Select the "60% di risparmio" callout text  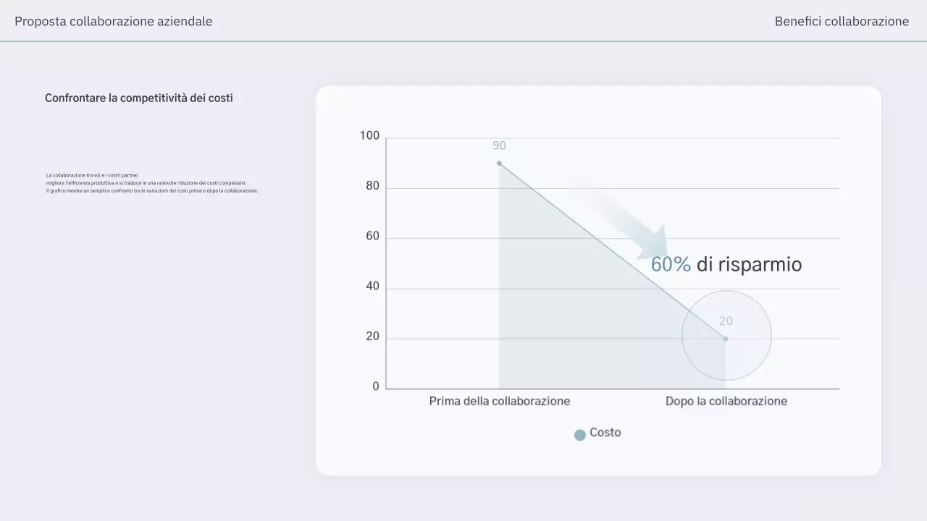pyautogui.click(x=726, y=264)
